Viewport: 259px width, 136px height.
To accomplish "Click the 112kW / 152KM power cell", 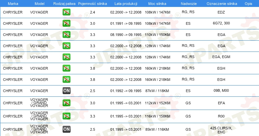I will (x=157, y=103).
